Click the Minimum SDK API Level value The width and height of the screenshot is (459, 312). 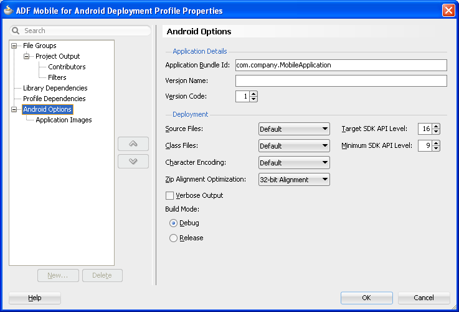click(425, 146)
